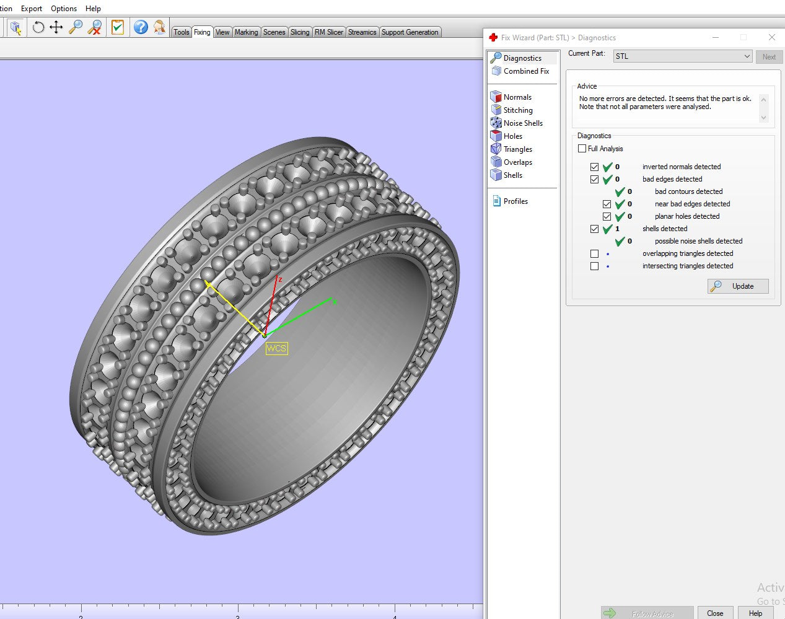Image resolution: width=785 pixels, height=619 pixels.
Task: Go to Triangles fix page
Action: tap(517, 149)
